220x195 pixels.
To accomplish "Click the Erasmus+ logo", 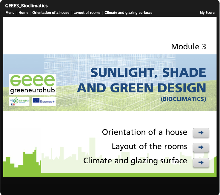I will (44, 101).
